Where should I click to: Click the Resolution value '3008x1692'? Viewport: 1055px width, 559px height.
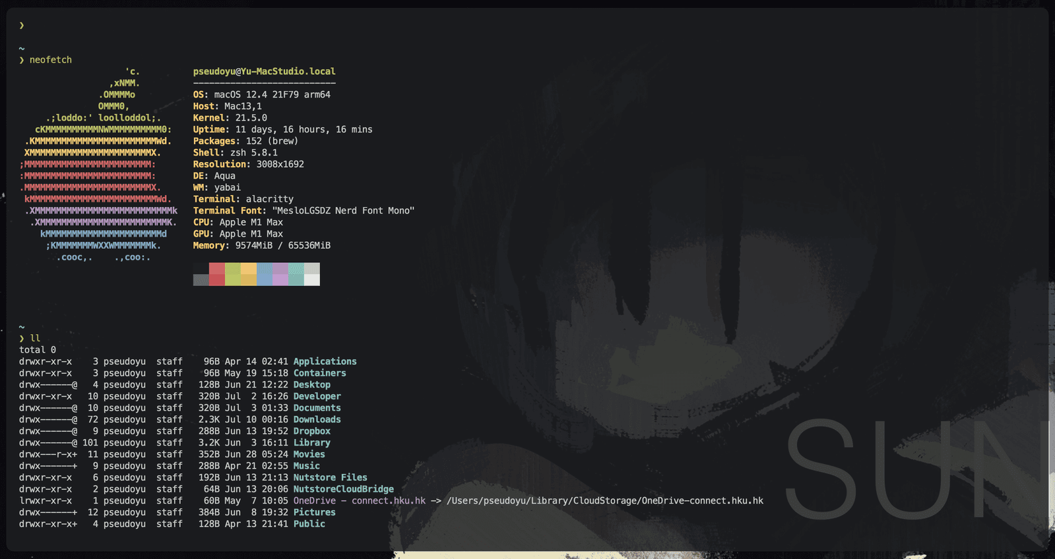[280, 164]
